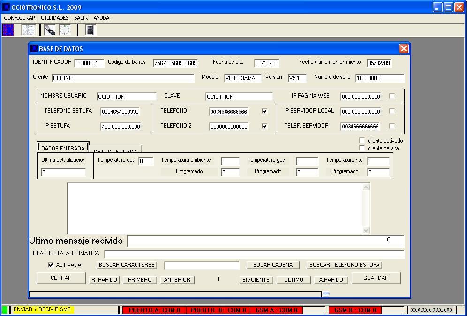The image size is (467, 316).
Task: Click the Modelo field showing VIGO DIAMA
Action: point(243,78)
